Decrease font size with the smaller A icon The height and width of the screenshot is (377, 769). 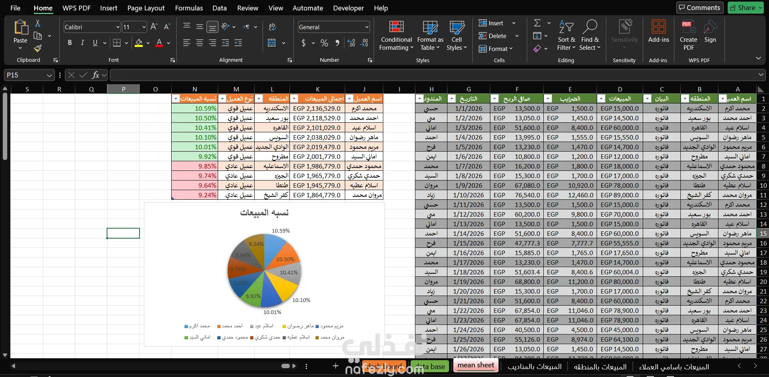coord(167,27)
